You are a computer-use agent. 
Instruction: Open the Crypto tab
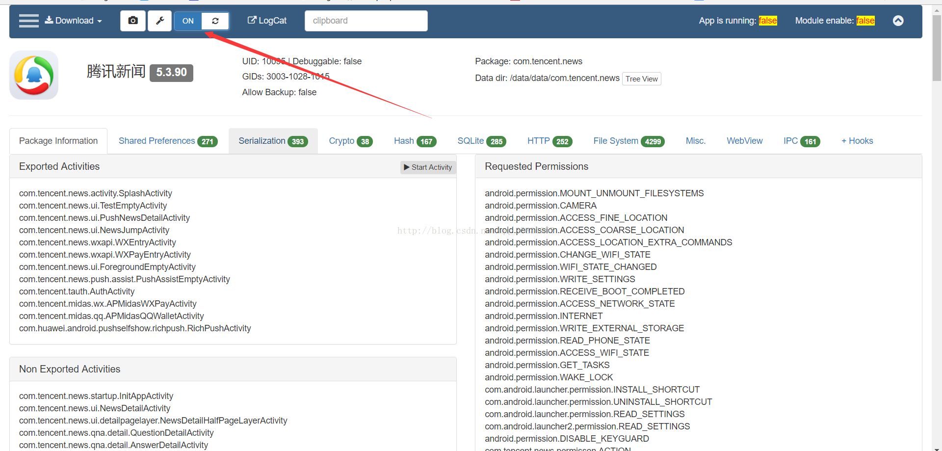coord(351,141)
